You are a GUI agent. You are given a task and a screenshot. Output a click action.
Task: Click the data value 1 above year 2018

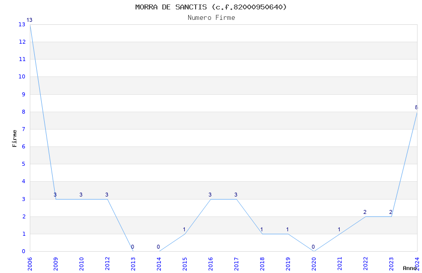[262, 230]
